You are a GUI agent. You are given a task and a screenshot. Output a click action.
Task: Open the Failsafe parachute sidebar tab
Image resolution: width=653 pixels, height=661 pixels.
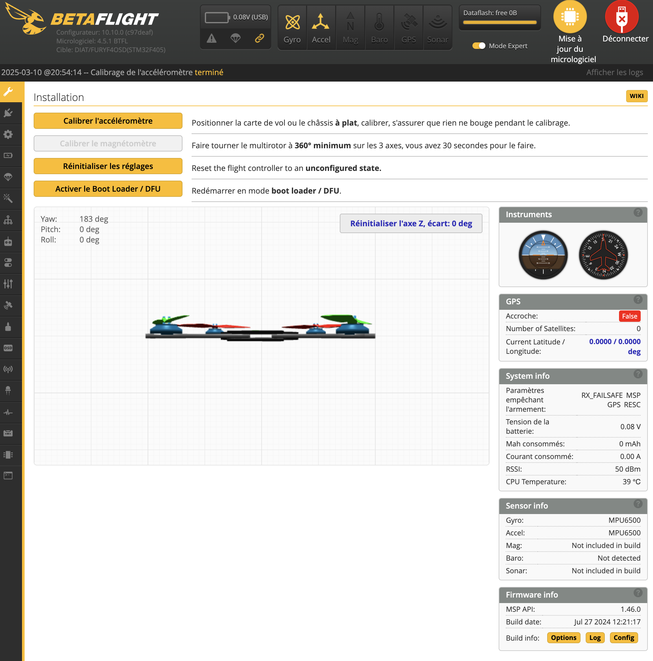pos(8,177)
